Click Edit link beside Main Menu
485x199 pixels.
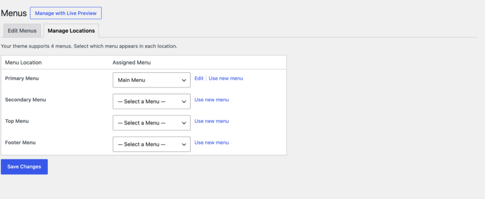tap(199, 78)
